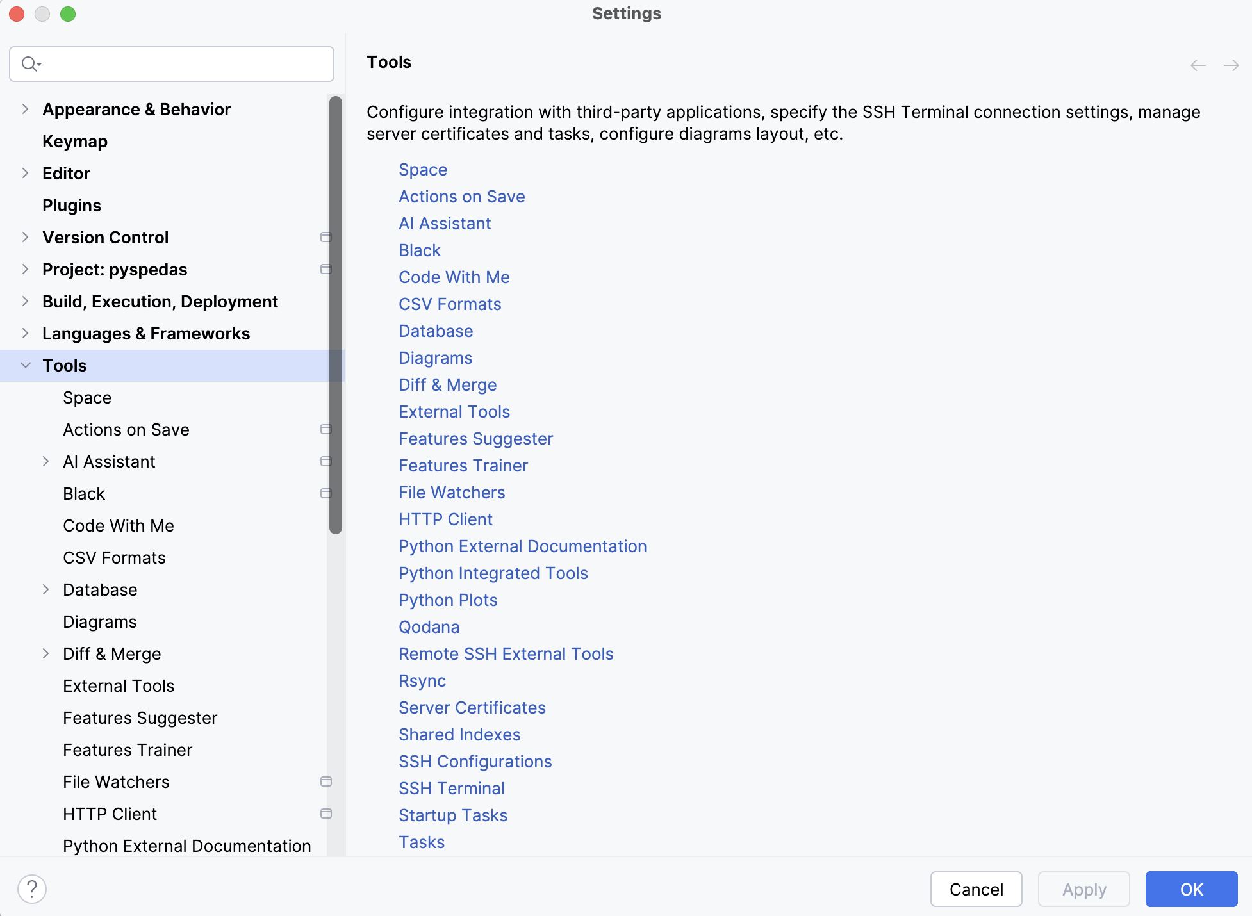This screenshot has width=1252, height=916.
Task: Select CSV Formats in sidebar
Action: [114, 558]
